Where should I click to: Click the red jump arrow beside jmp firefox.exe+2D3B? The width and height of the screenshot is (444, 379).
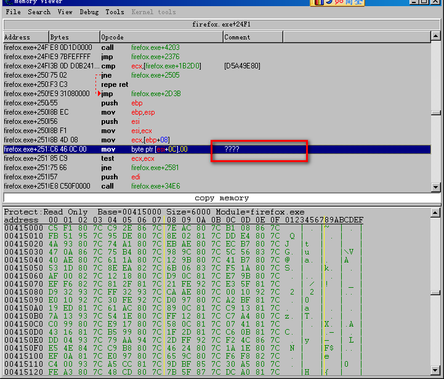(x=99, y=94)
